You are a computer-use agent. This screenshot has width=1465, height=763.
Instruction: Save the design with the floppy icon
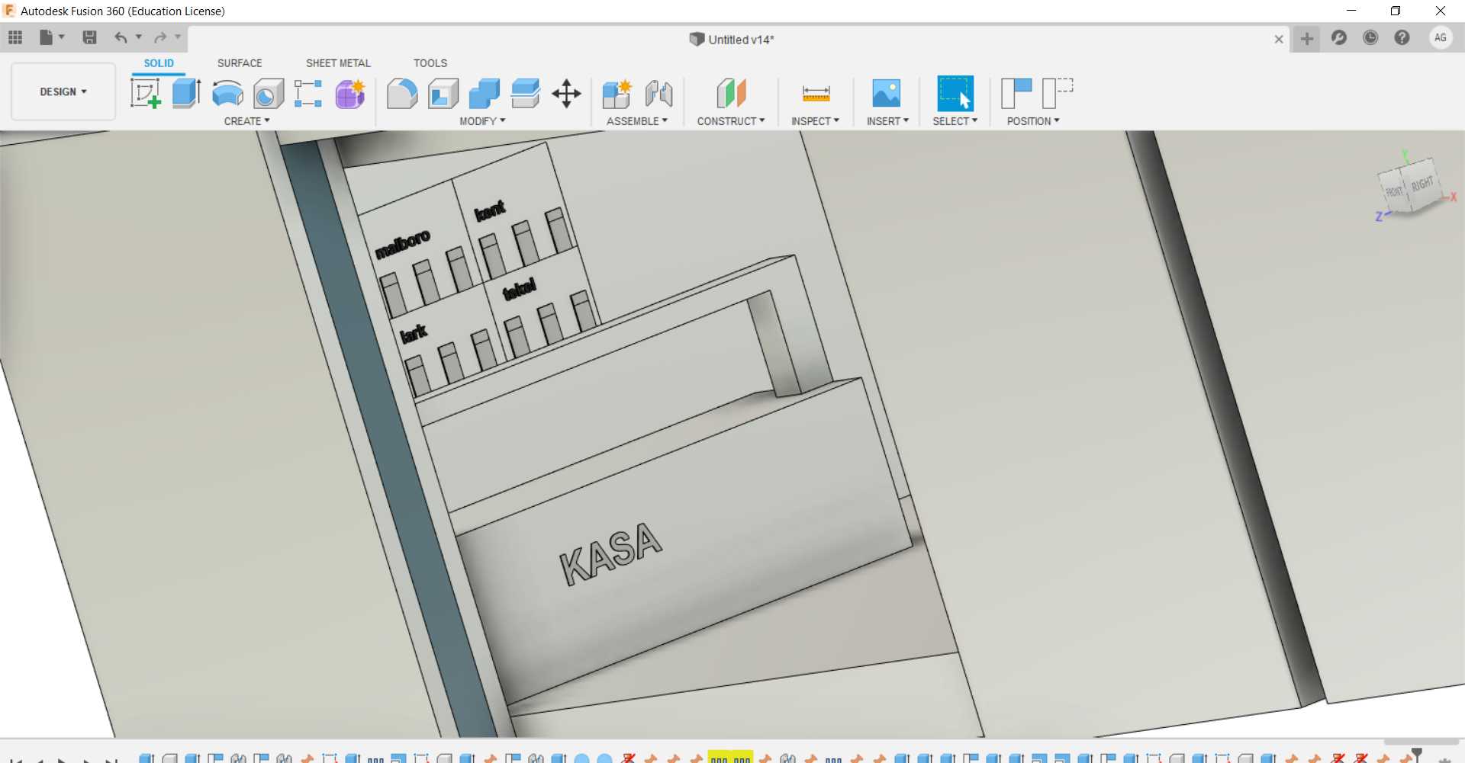pos(89,37)
